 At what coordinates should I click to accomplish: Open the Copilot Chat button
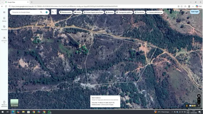click(199, 6)
